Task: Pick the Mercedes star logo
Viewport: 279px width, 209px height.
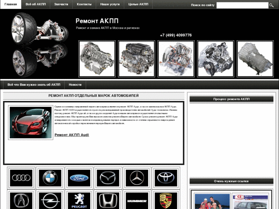Action: coord(137,178)
